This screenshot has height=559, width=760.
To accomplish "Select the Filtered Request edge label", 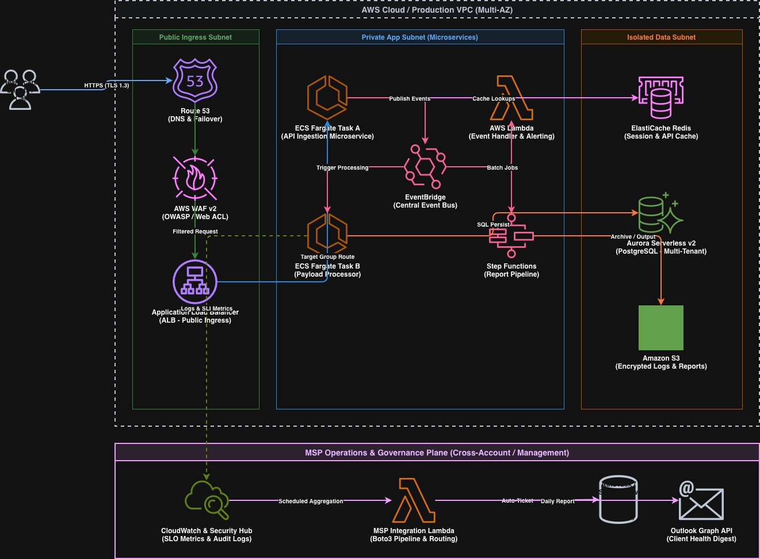I will (195, 231).
